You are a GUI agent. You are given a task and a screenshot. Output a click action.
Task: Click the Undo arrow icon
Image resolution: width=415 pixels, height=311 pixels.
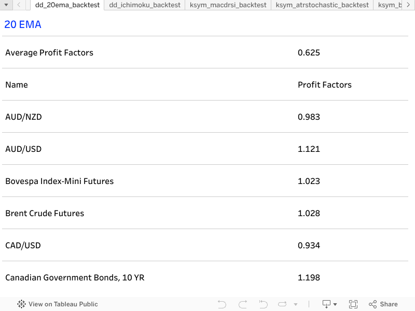(x=222, y=304)
